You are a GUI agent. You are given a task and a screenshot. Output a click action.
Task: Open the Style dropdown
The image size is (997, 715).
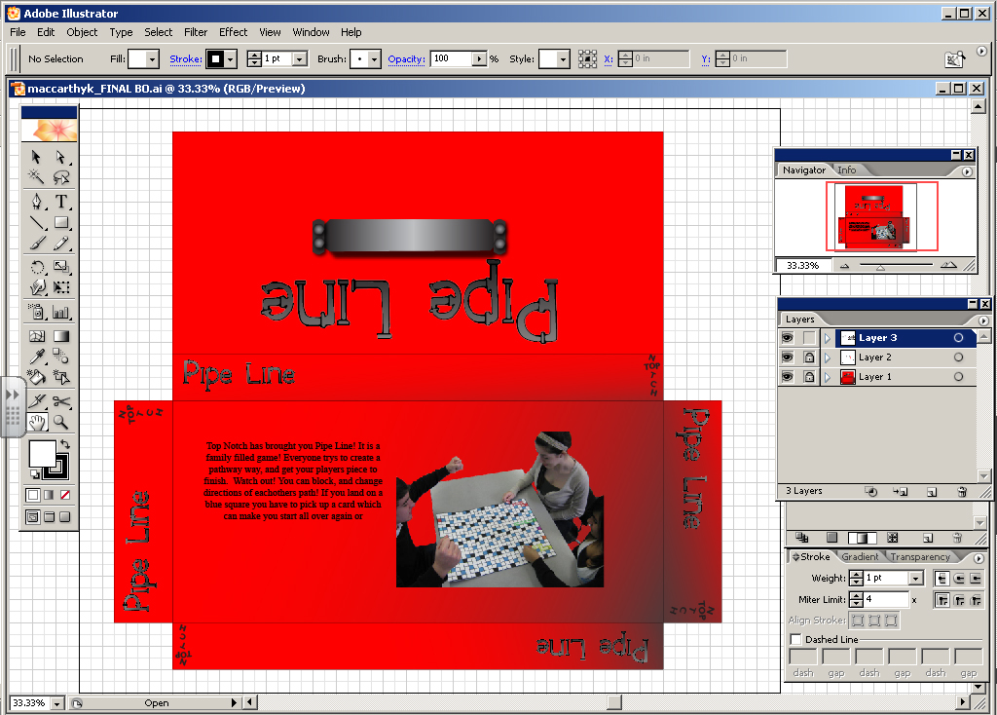563,59
